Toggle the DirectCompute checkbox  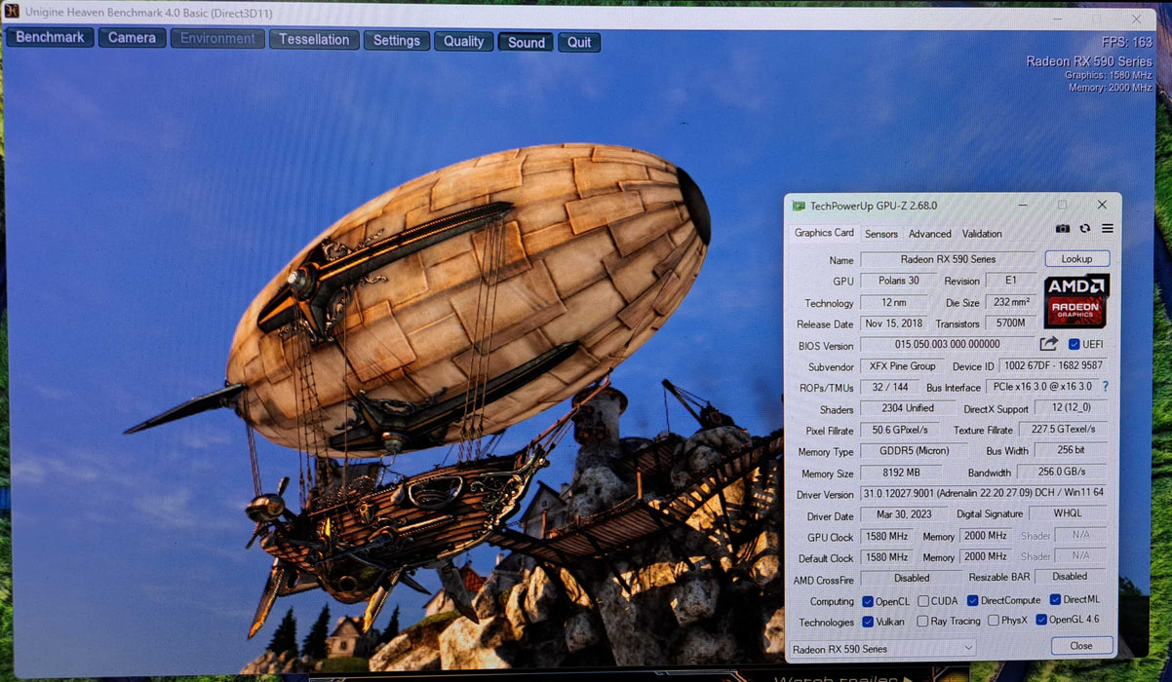coord(972,601)
